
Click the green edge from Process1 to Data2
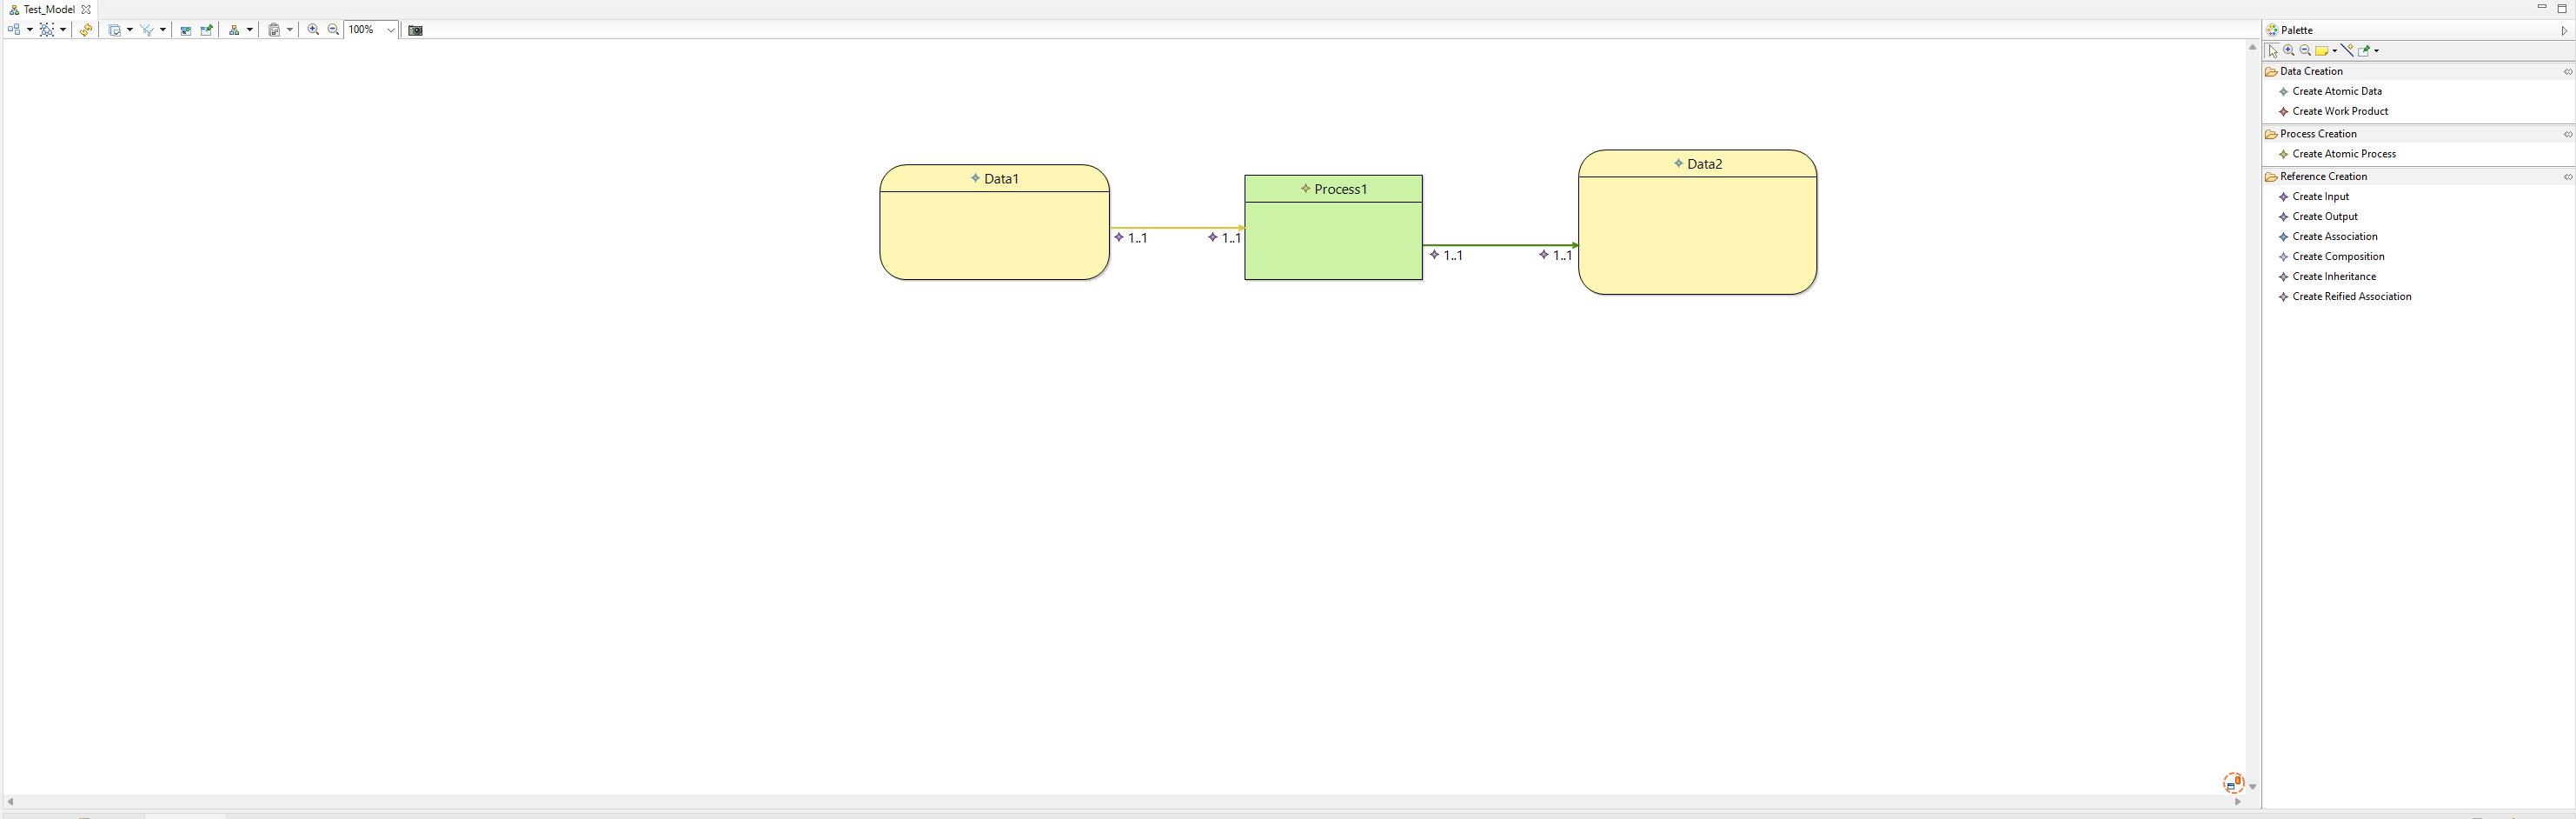pyautogui.click(x=1500, y=245)
